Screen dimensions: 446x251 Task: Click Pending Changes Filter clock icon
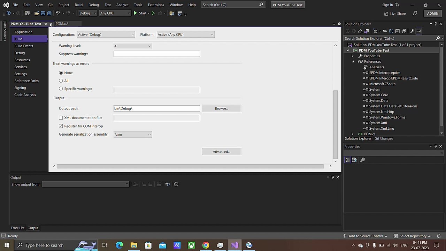[x=376, y=31]
